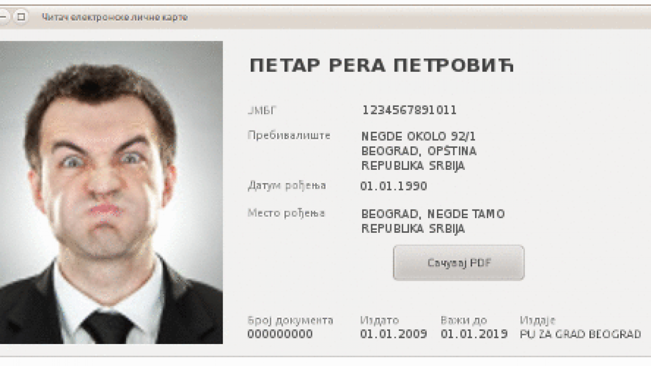Select birthplace text BEOGRAD, NEGDE TAMO
The image size is (651, 366).
pyautogui.click(x=433, y=214)
